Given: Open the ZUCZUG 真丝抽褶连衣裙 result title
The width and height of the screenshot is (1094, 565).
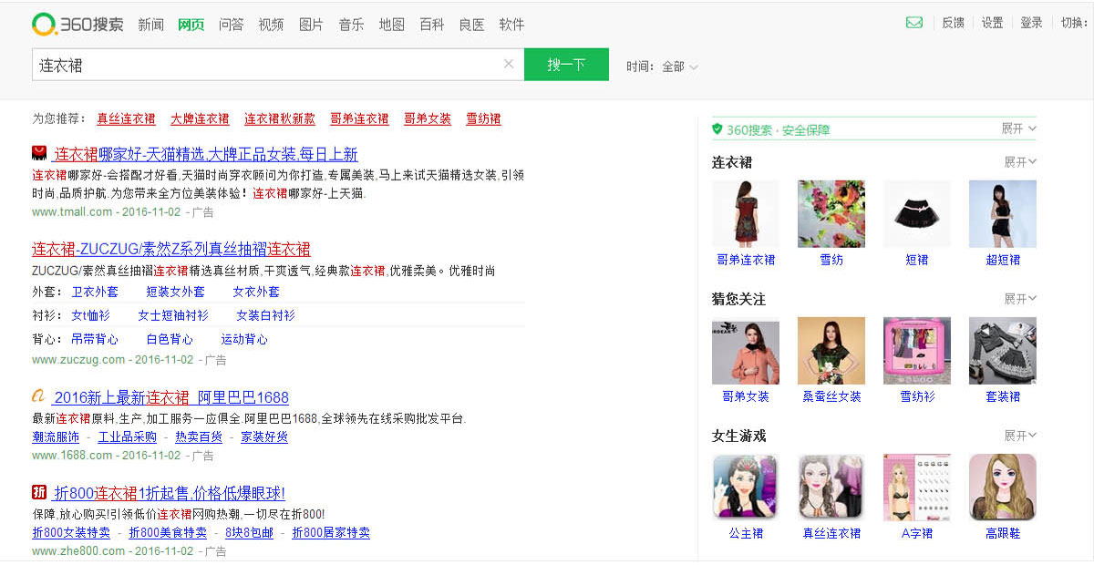Looking at the screenshot, I should tap(171, 249).
